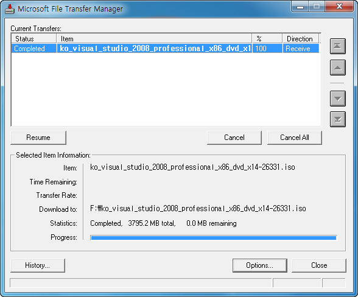Click the blue progress bar
This screenshot has height=297, width=358.
(214, 238)
